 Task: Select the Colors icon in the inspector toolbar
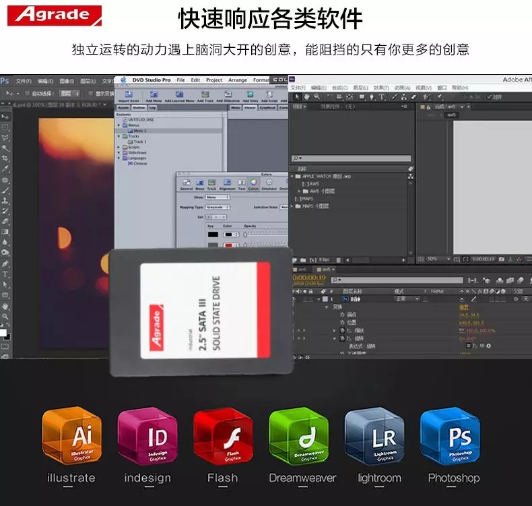[x=253, y=183]
